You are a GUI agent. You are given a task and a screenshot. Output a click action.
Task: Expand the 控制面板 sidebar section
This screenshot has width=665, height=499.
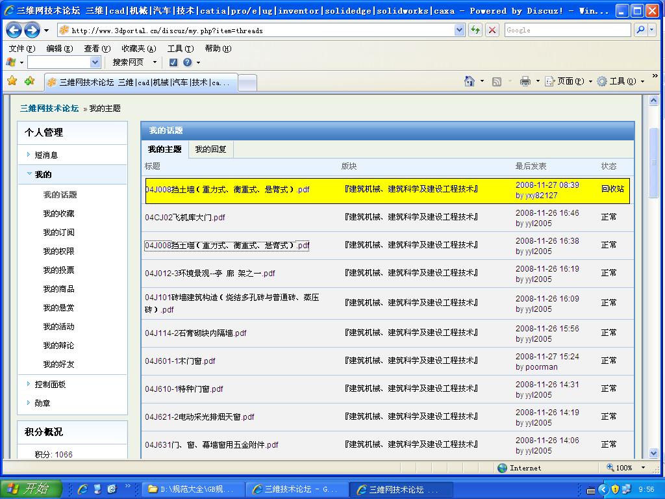[49, 385]
